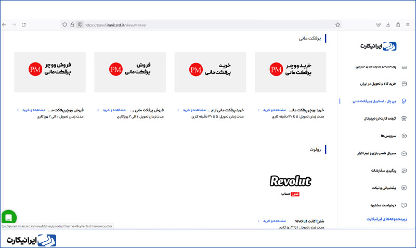Open پشتیبانی و تیکت sidebar item
416x248 pixels.
(x=384, y=188)
